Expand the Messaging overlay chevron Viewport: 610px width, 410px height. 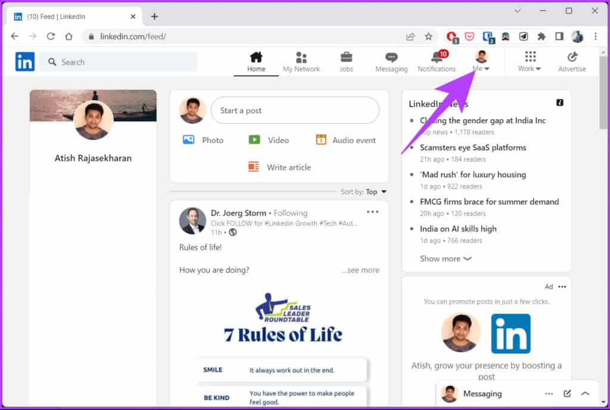[585, 394]
